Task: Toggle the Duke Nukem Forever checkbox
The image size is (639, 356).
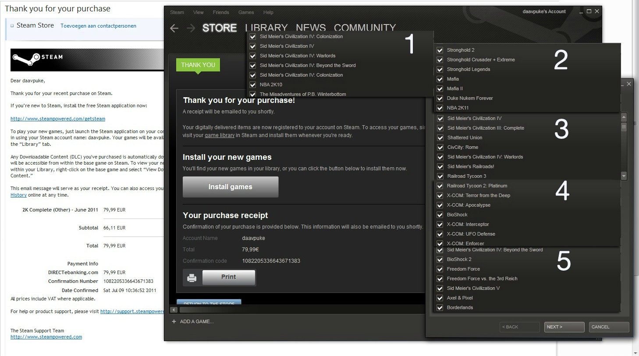Action: click(440, 98)
